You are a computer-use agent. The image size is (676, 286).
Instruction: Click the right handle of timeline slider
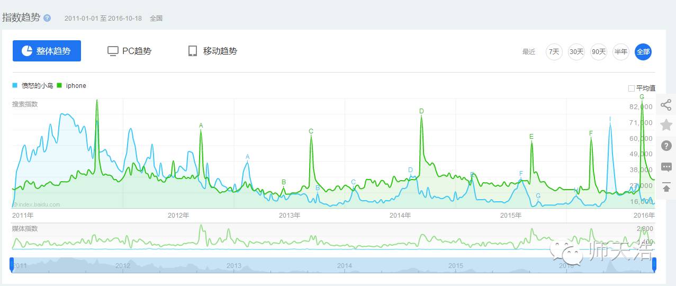click(x=654, y=264)
